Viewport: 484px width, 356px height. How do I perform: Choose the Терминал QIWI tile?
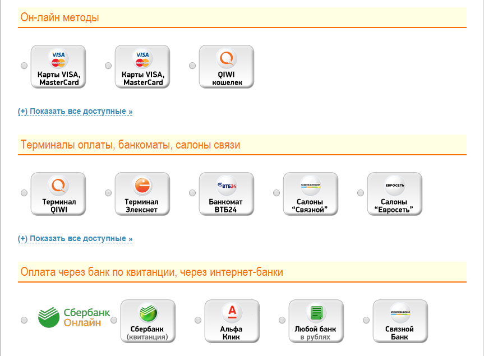pyautogui.click(x=58, y=194)
